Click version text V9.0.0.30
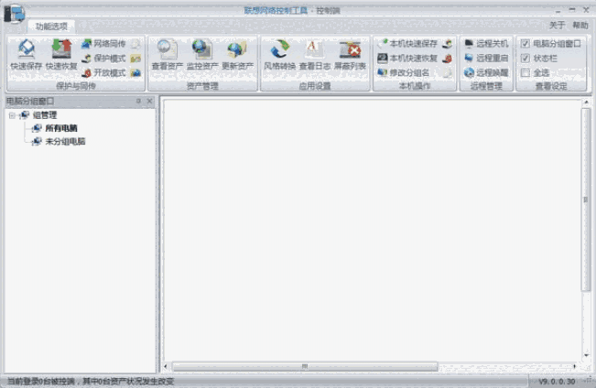The image size is (596, 388). 557,382
